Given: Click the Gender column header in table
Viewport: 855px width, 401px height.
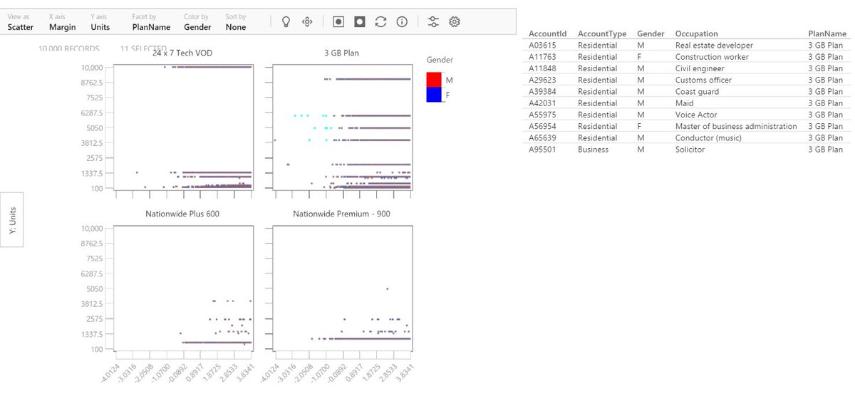Looking at the screenshot, I should click(x=651, y=33).
